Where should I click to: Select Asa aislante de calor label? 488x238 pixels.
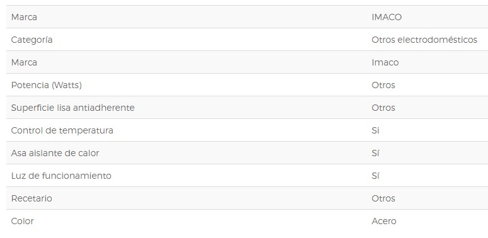(55, 153)
